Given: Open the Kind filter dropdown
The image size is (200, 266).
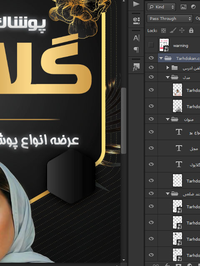Looking at the screenshot, I should [161, 7].
